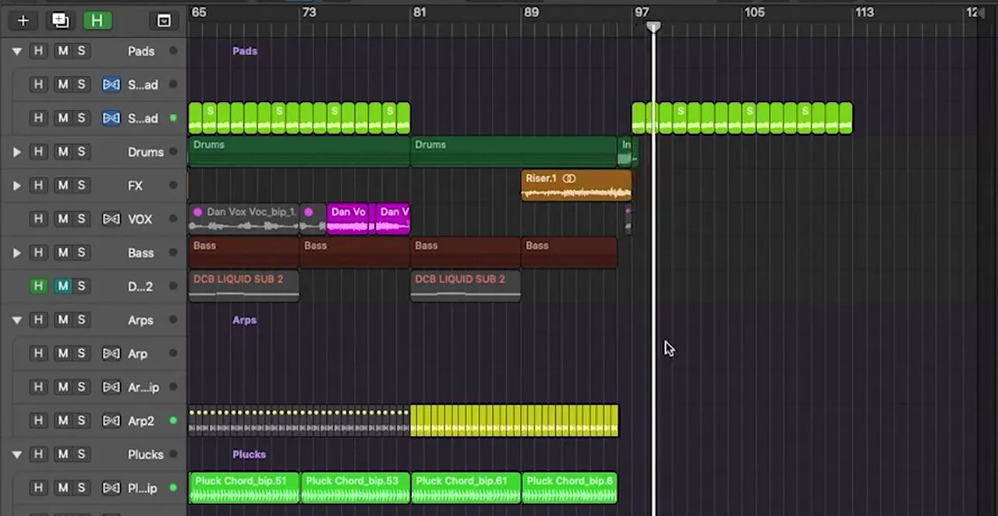998x516 pixels.
Task: Solo the Arp2 track
Action: point(81,421)
